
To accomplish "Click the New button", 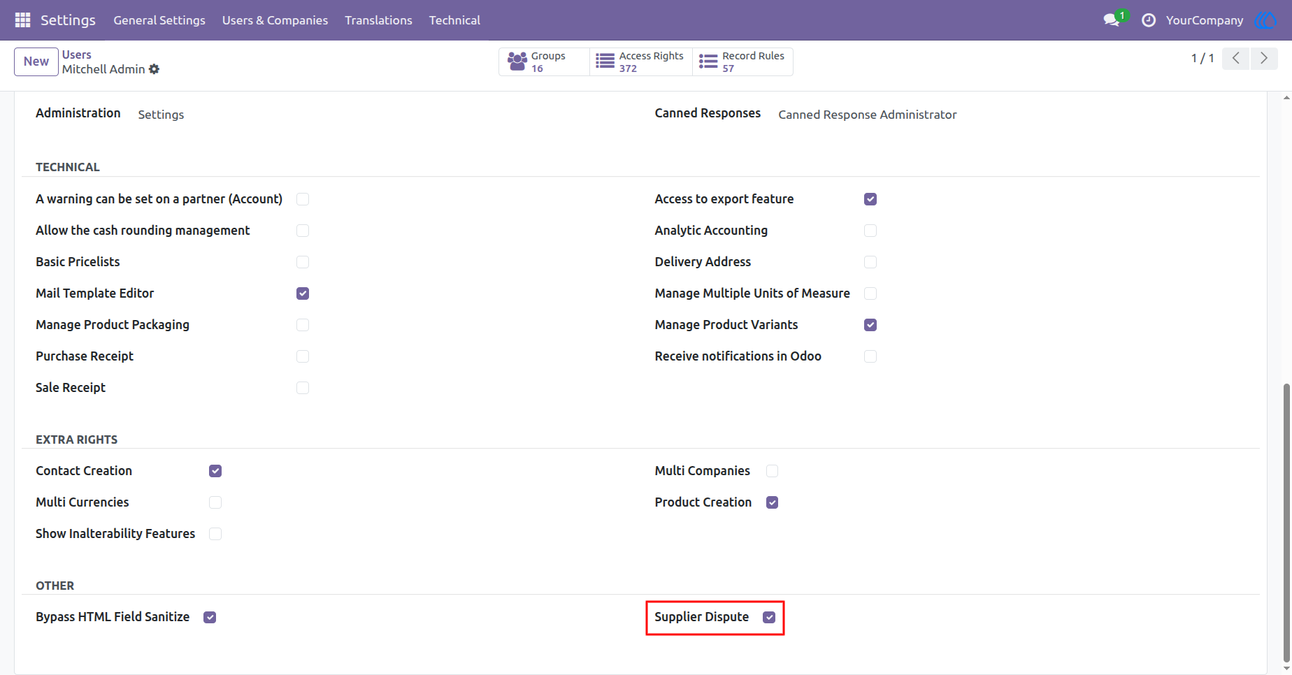I will click(36, 61).
